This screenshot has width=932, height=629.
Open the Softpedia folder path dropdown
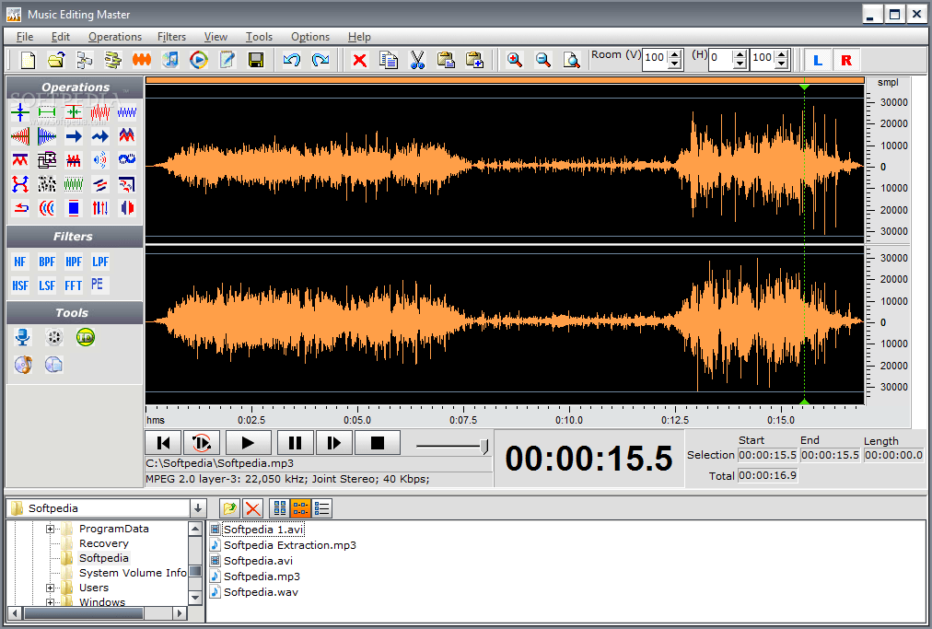click(x=196, y=507)
